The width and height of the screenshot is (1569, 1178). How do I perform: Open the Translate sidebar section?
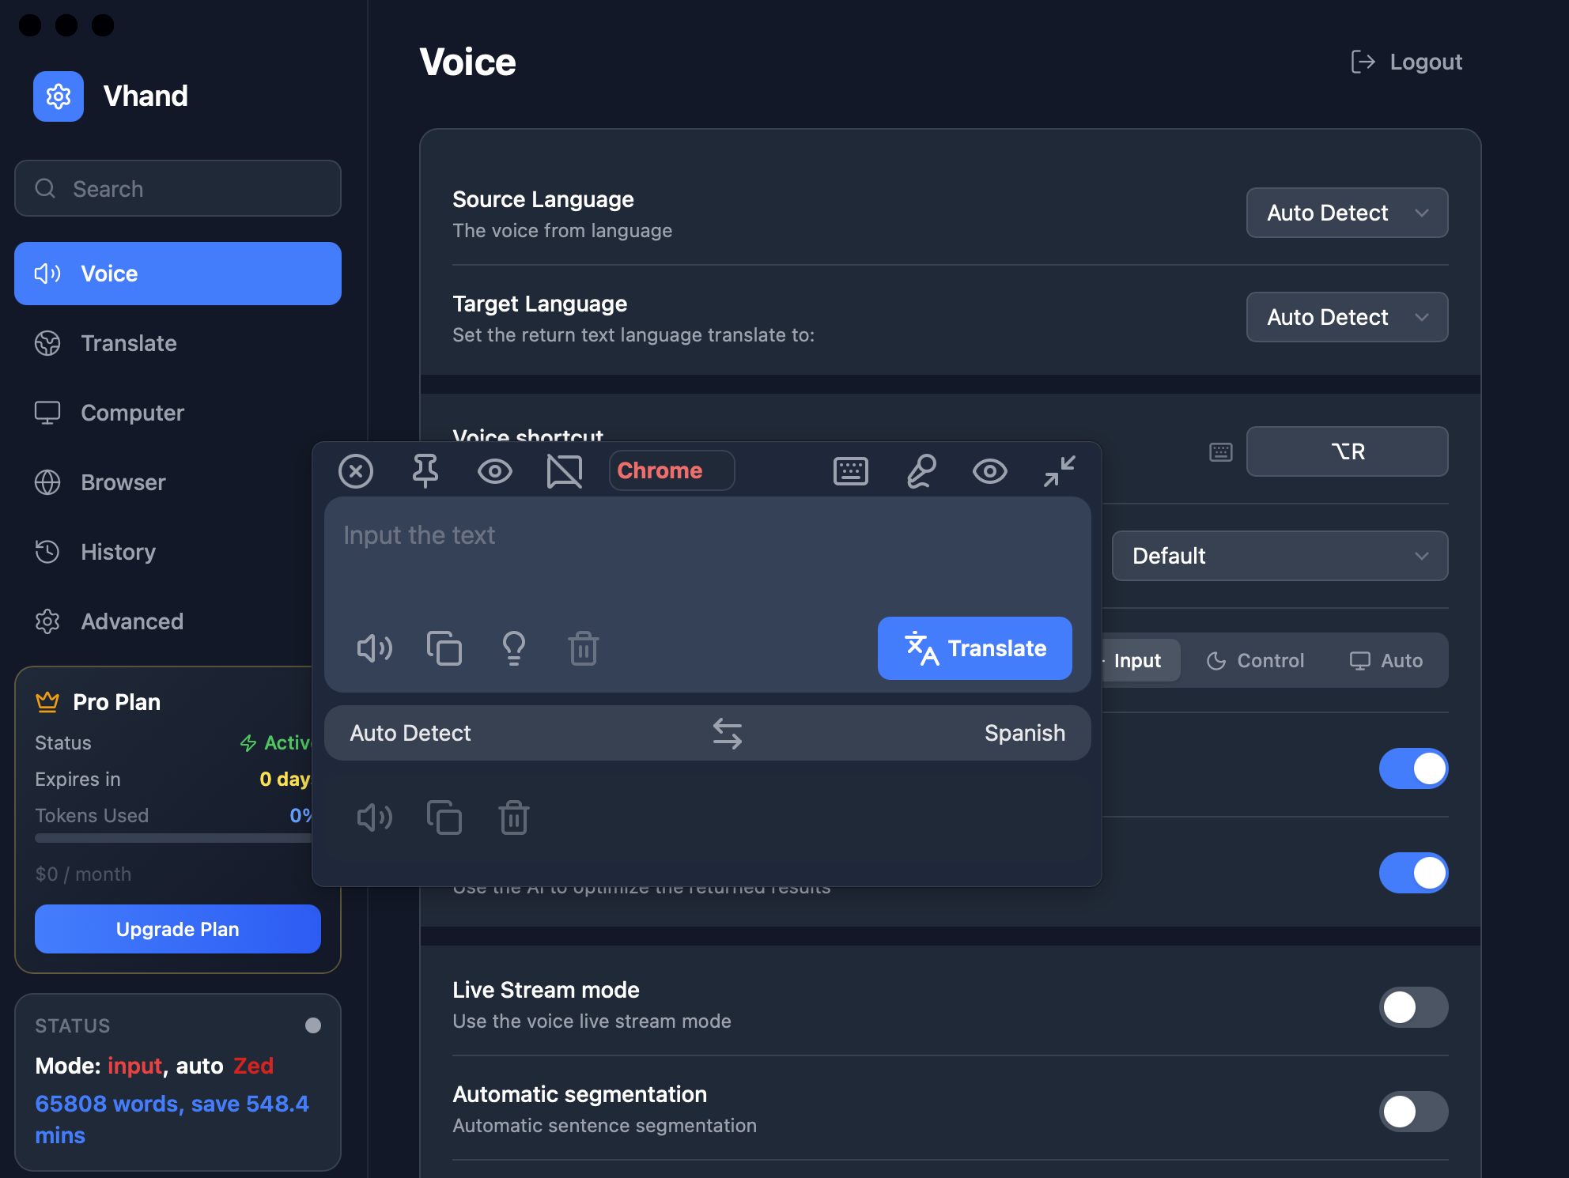[x=129, y=343]
